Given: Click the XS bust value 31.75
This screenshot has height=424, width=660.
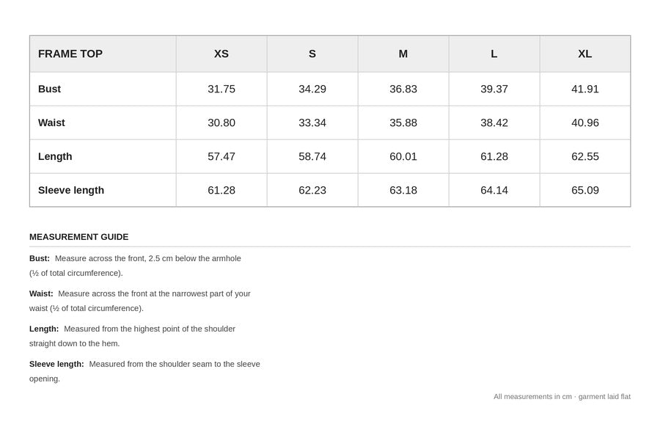Looking at the screenshot, I should [221, 89].
